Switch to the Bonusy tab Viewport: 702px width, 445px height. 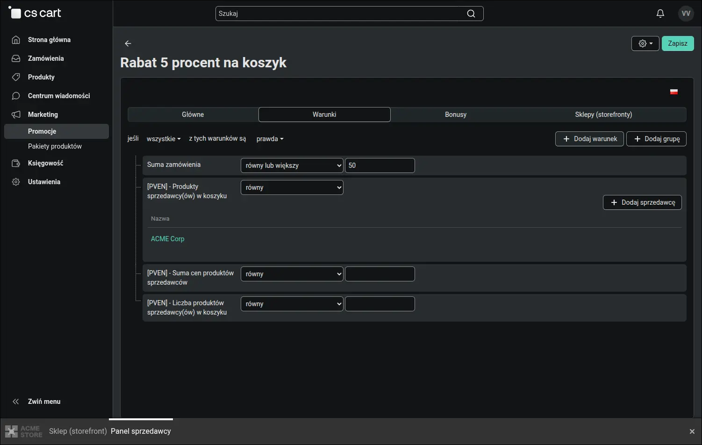click(456, 115)
